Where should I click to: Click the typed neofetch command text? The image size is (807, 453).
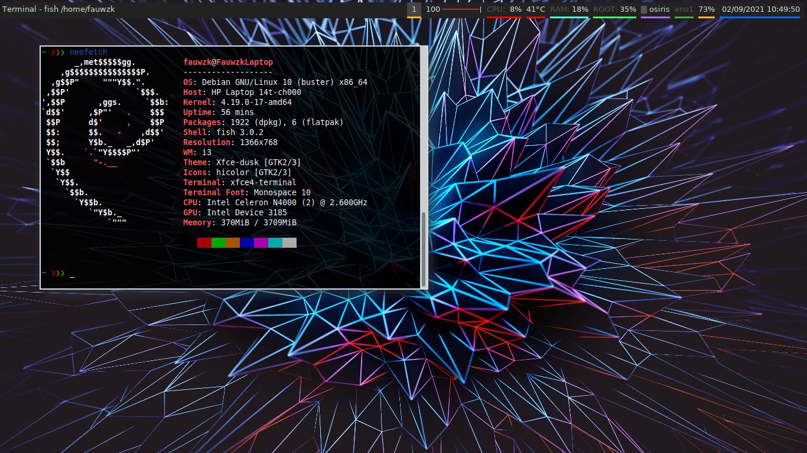coord(89,52)
